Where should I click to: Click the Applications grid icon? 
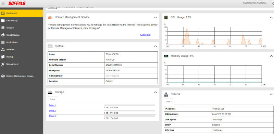[3, 43]
